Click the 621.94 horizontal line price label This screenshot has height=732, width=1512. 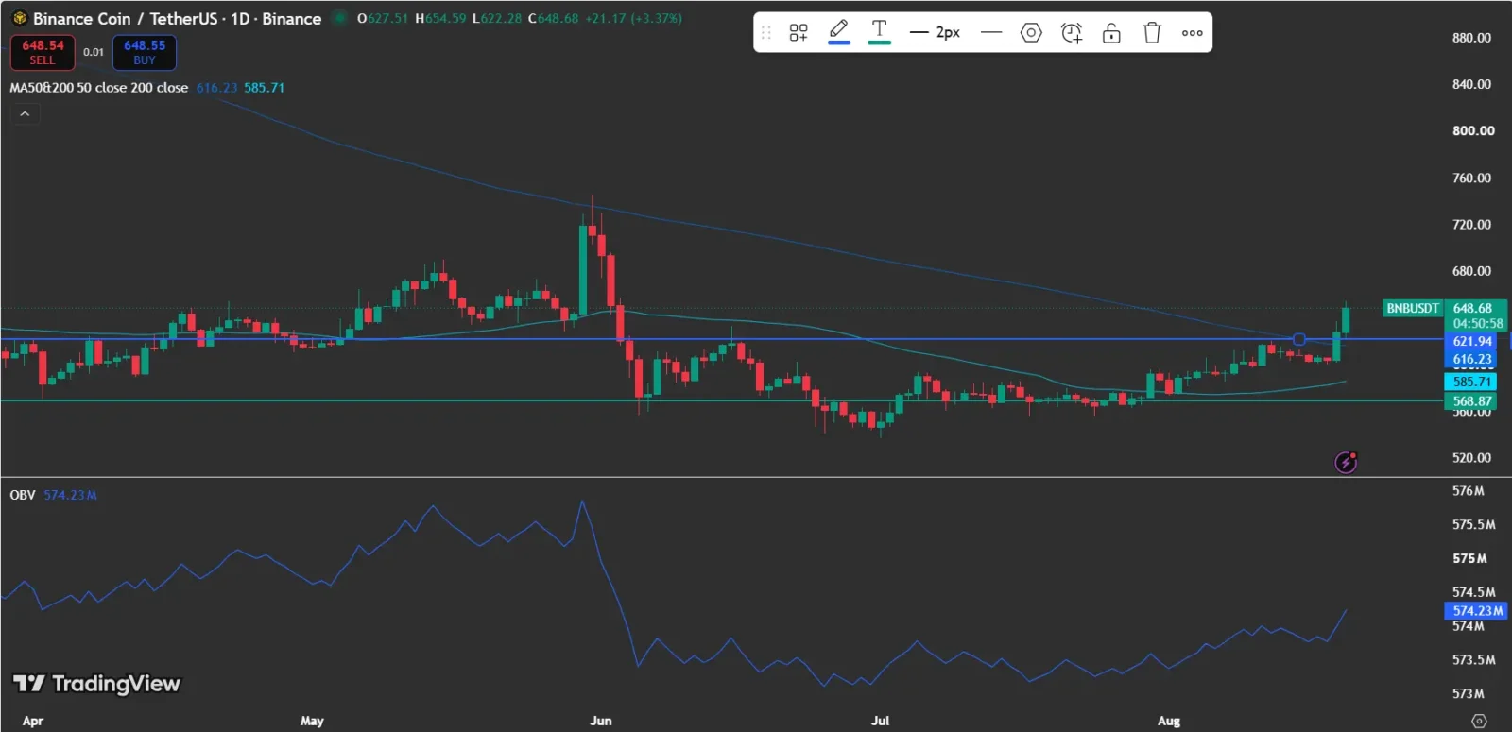[1472, 342]
